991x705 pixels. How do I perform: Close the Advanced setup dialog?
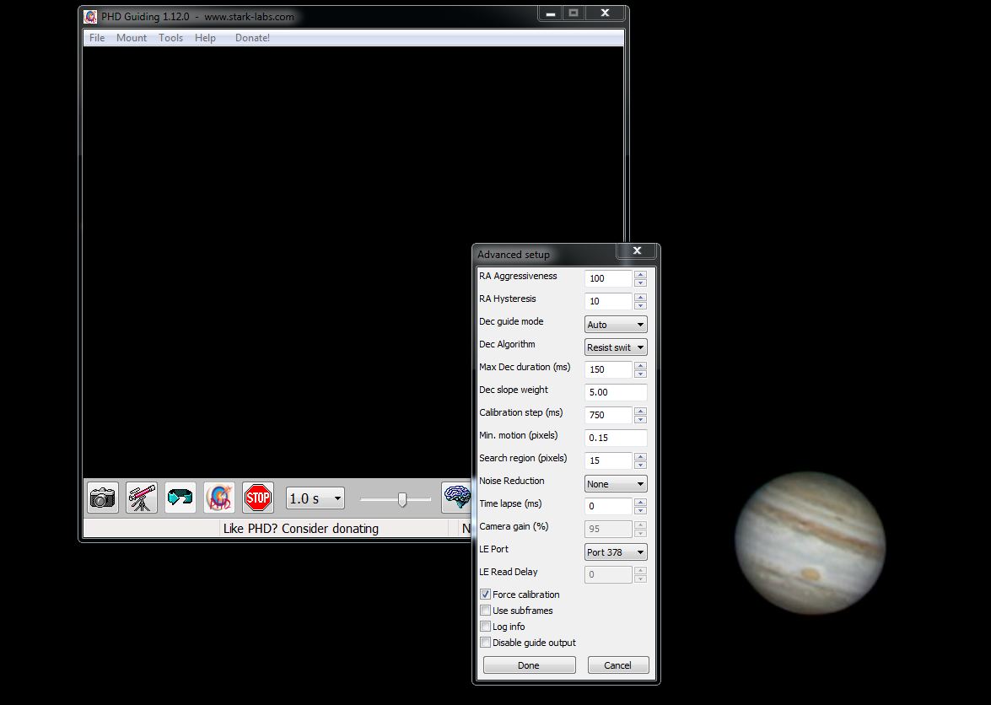pyautogui.click(x=637, y=250)
